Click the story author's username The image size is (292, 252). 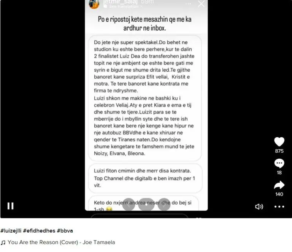121,2
